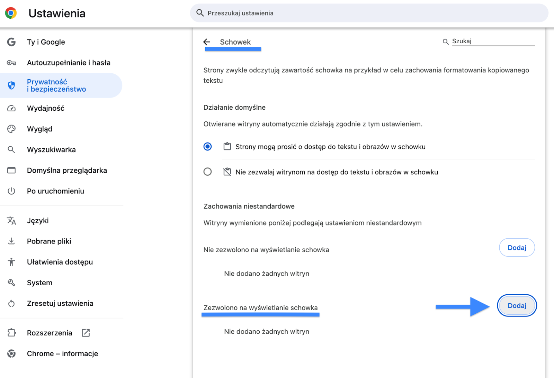Click 'Zachowania niestandardowe' heading
554x378 pixels.
tap(249, 206)
